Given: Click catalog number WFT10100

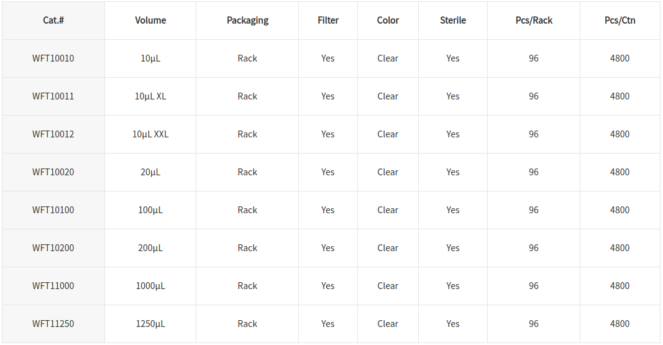Looking at the screenshot, I should pos(53,210).
